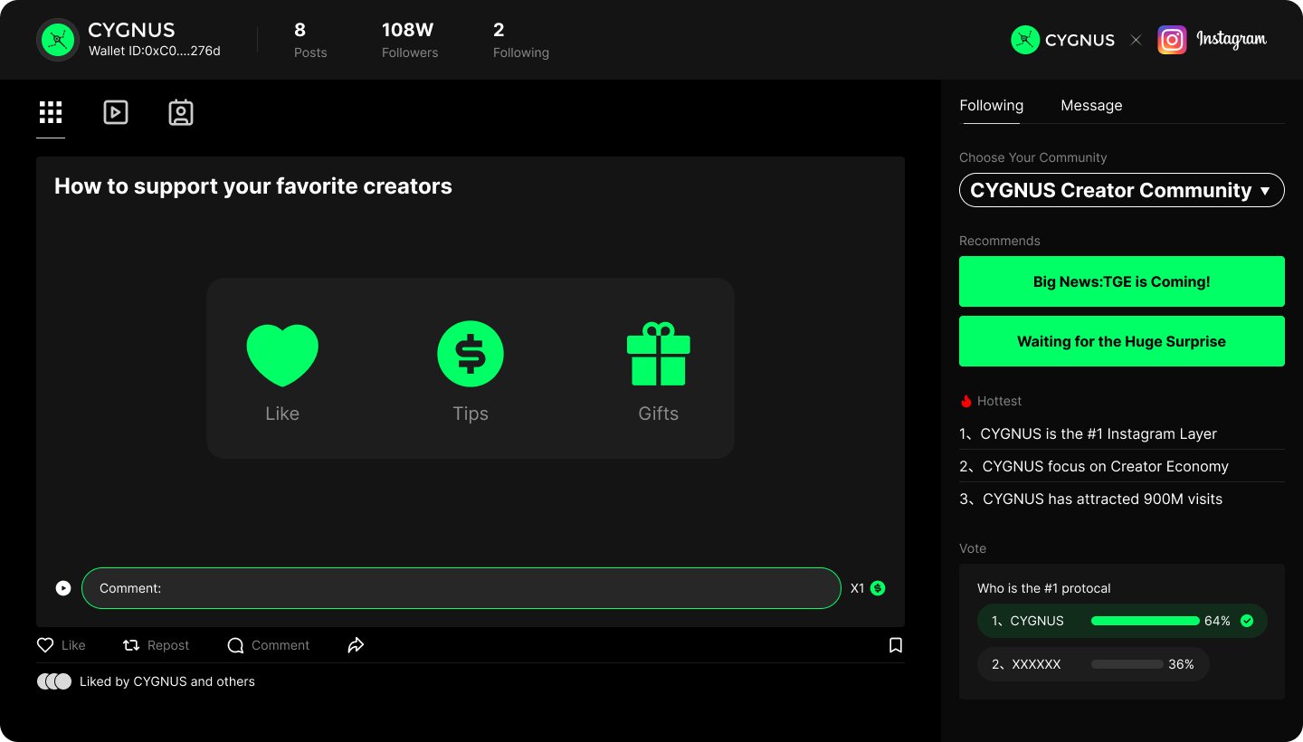Expand CYGNUS Creator Community dropdown
1303x742 pixels.
[x=1121, y=190]
